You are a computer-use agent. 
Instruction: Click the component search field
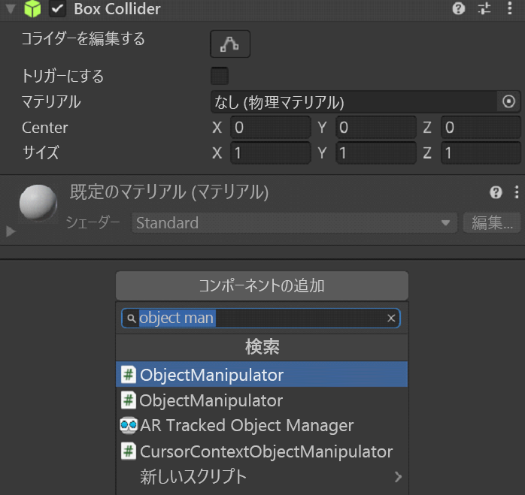[x=261, y=318]
